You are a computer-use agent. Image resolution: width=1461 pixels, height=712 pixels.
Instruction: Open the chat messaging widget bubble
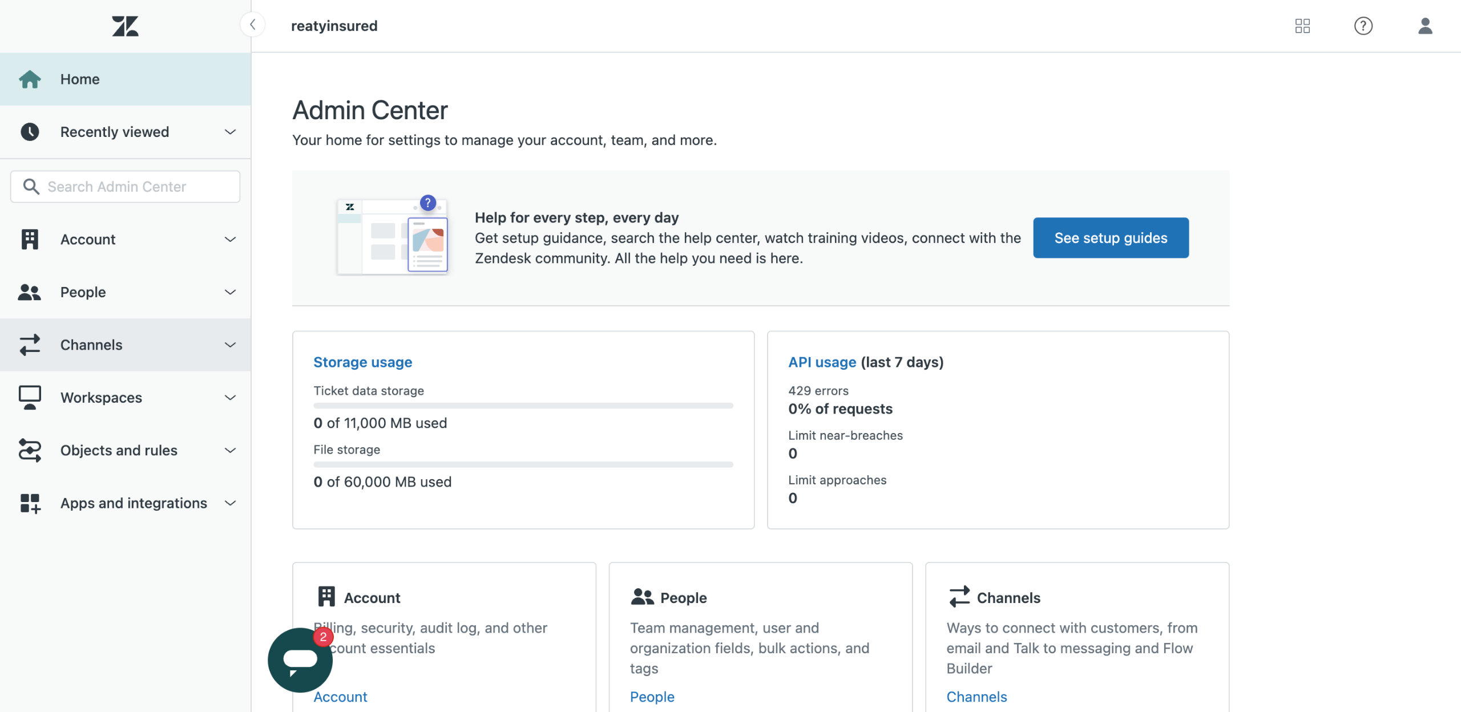300,660
